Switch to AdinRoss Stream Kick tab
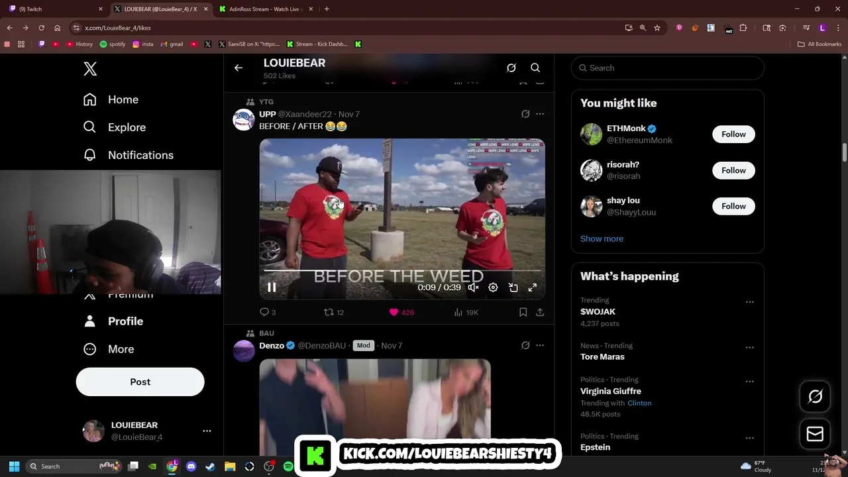848x477 pixels. point(265,9)
